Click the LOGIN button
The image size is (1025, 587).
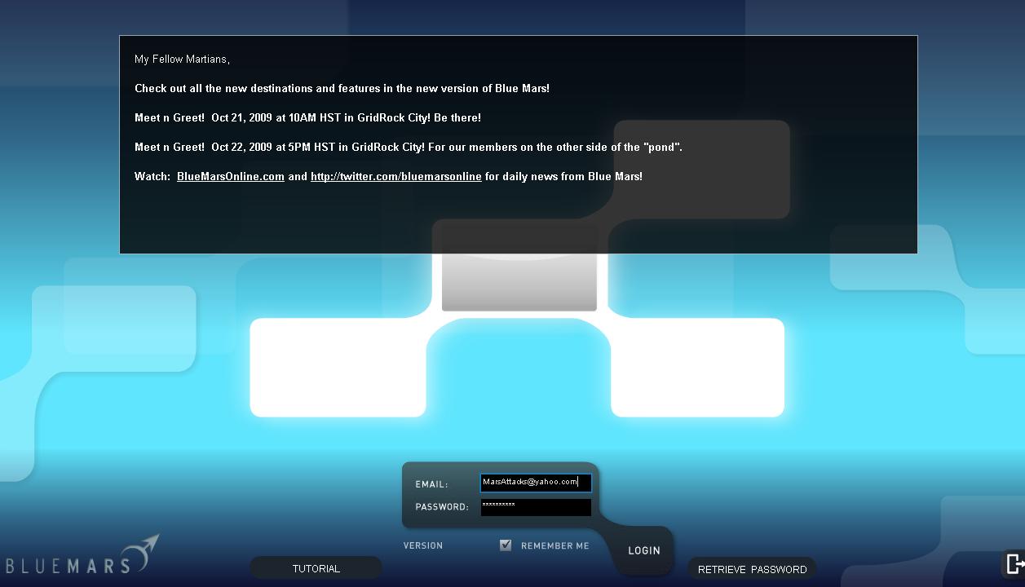click(643, 550)
